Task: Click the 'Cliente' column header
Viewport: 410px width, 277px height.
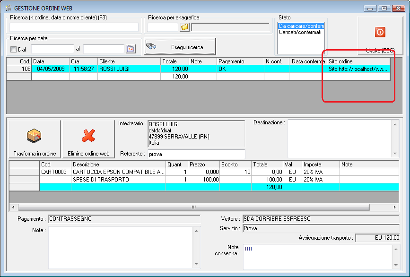Action: 129,61
